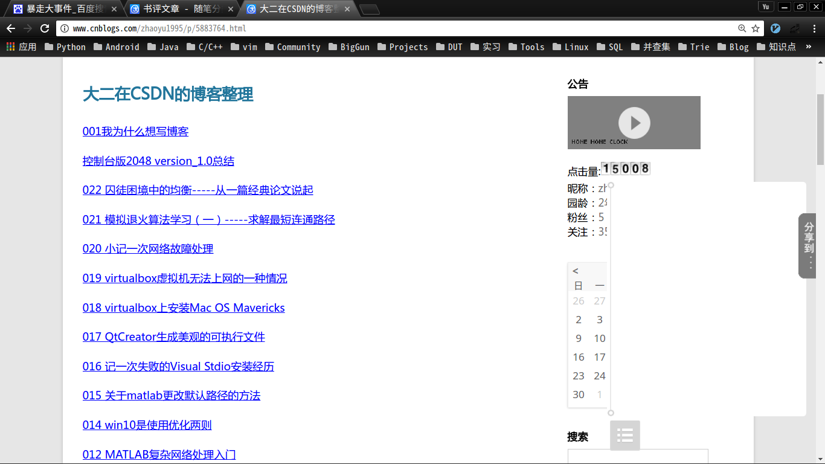825x464 pixels.
Task: Click the zoom magnifier in address bar
Action: point(742,28)
